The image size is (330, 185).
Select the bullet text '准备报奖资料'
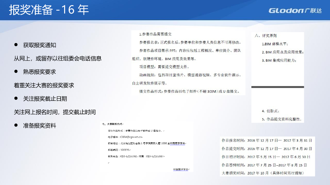coord(40,126)
